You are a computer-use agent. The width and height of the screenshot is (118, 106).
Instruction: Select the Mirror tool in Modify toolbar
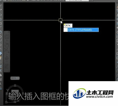(x=117, y=15)
